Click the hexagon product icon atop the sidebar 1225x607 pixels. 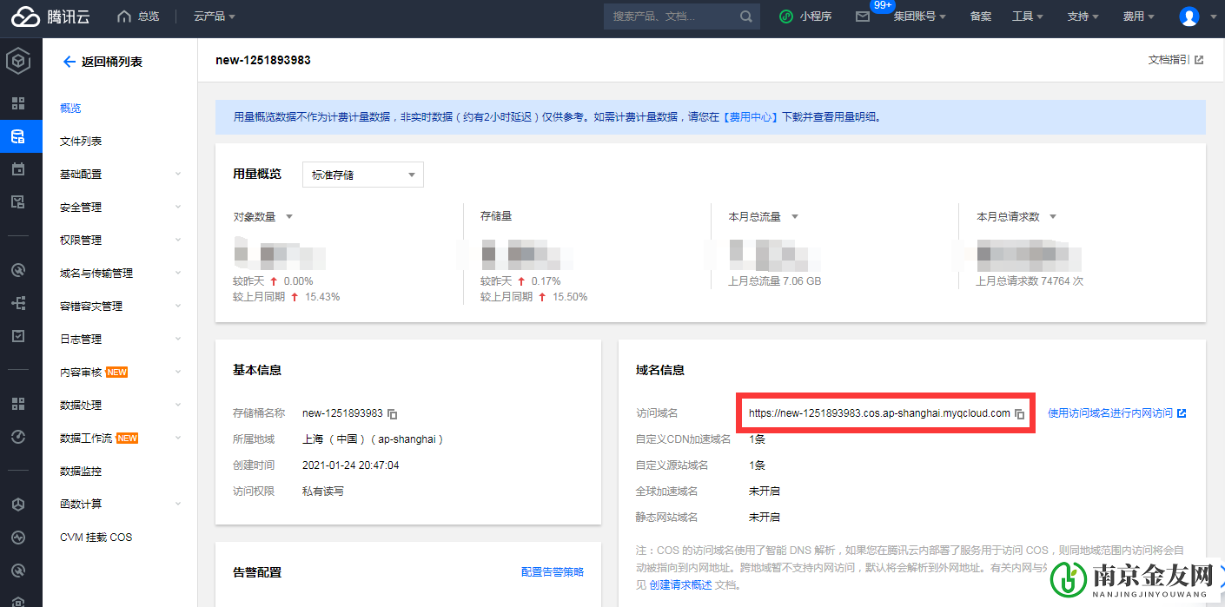20,61
